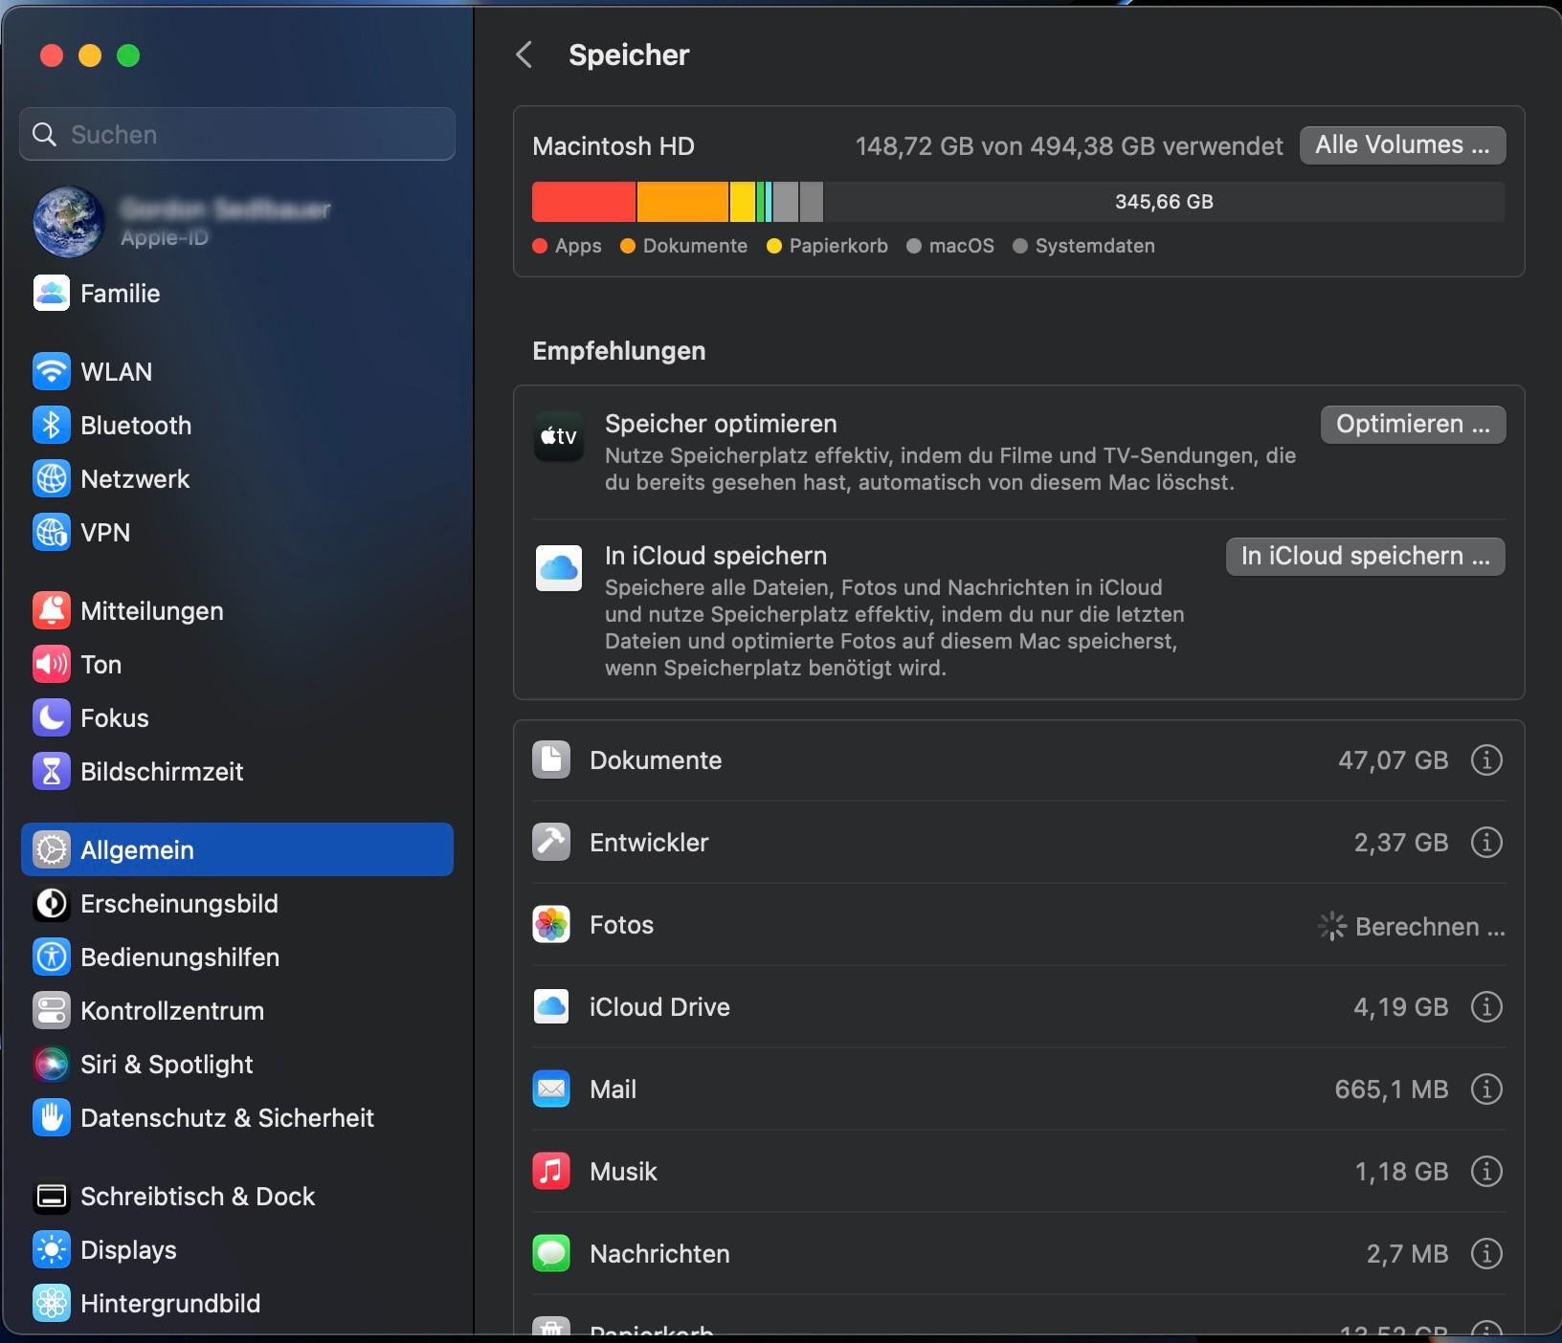Show info for Nachrichten storage
Image resolution: width=1562 pixels, height=1343 pixels.
point(1486,1254)
